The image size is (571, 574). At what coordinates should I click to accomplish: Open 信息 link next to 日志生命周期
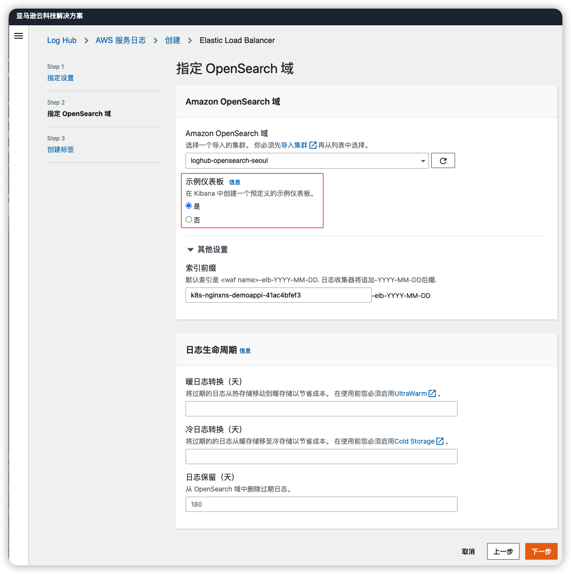coord(245,351)
